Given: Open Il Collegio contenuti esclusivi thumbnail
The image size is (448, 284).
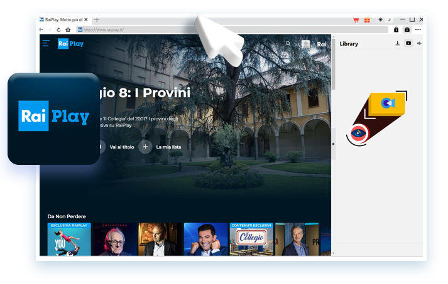Looking at the screenshot, I should click(251, 239).
